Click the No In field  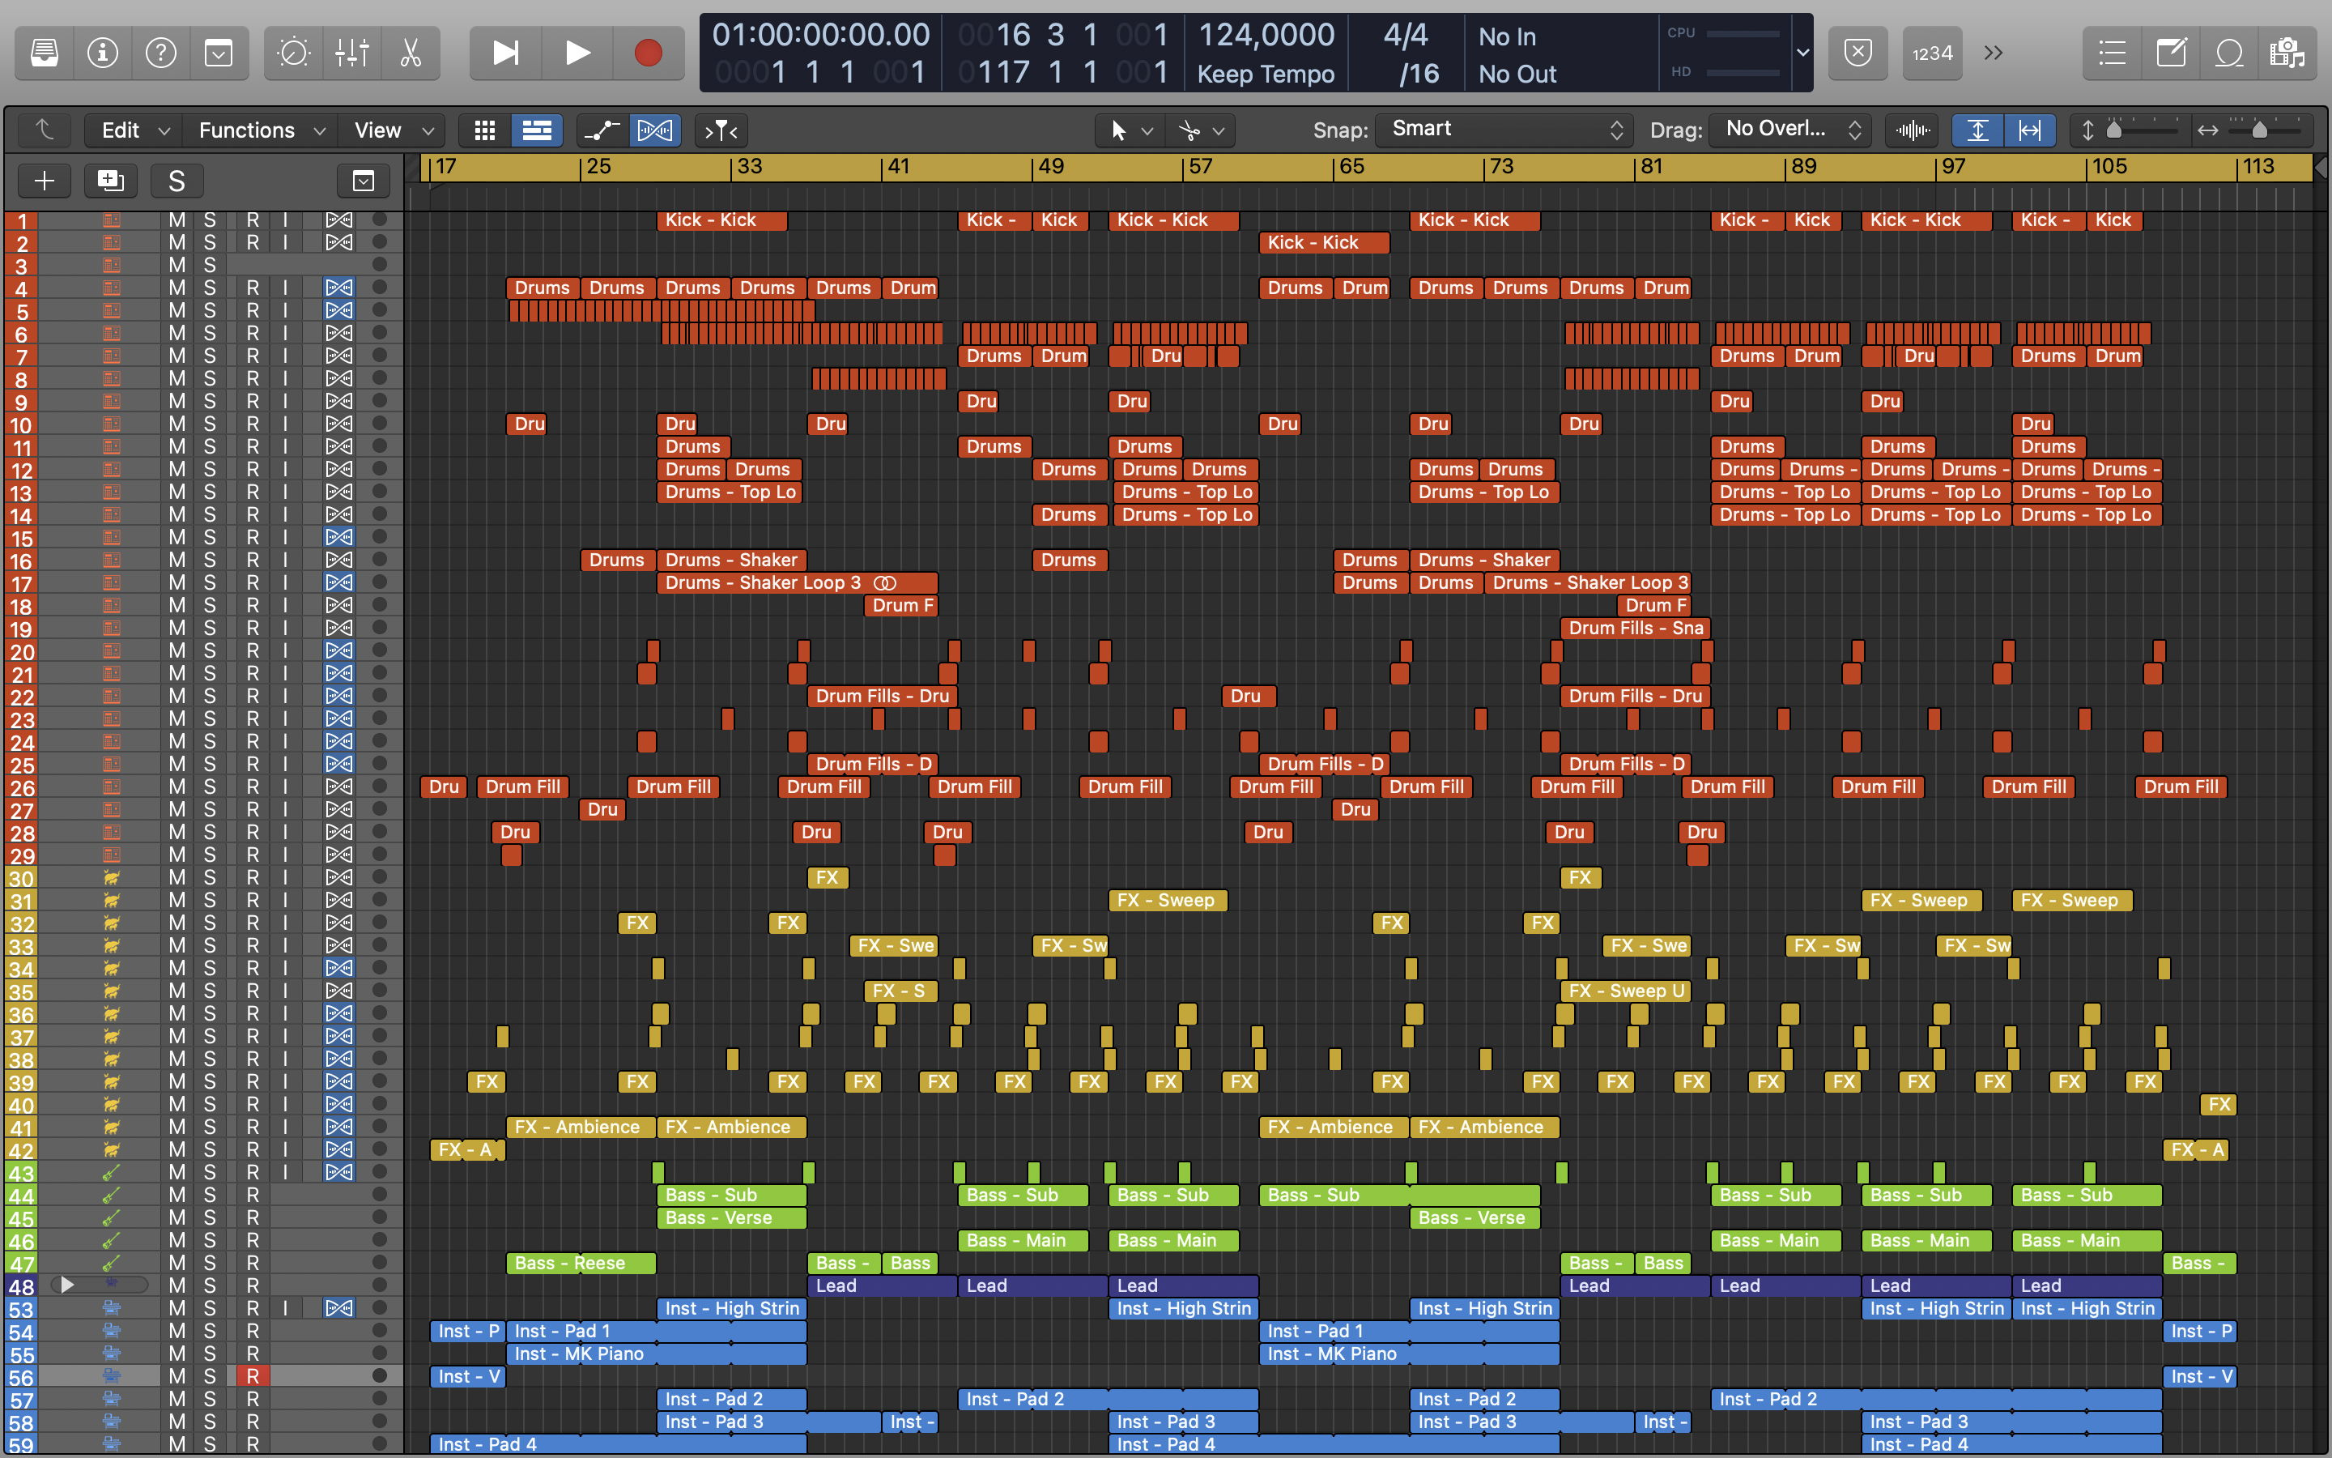pyautogui.click(x=1507, y=36)
